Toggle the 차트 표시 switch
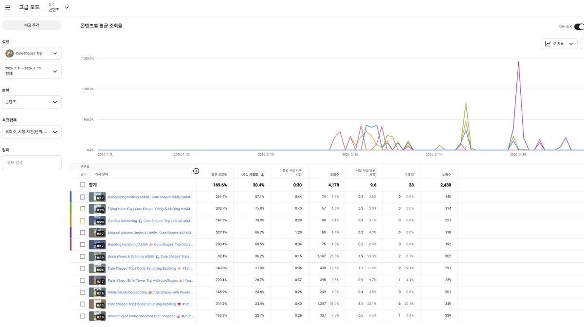 [578, 27]
